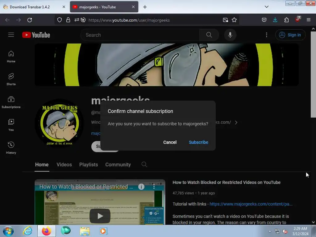This screenshot has height=237, width=316.
Task: Go to Home in the sidebar
Action: (x=11, y=57)
